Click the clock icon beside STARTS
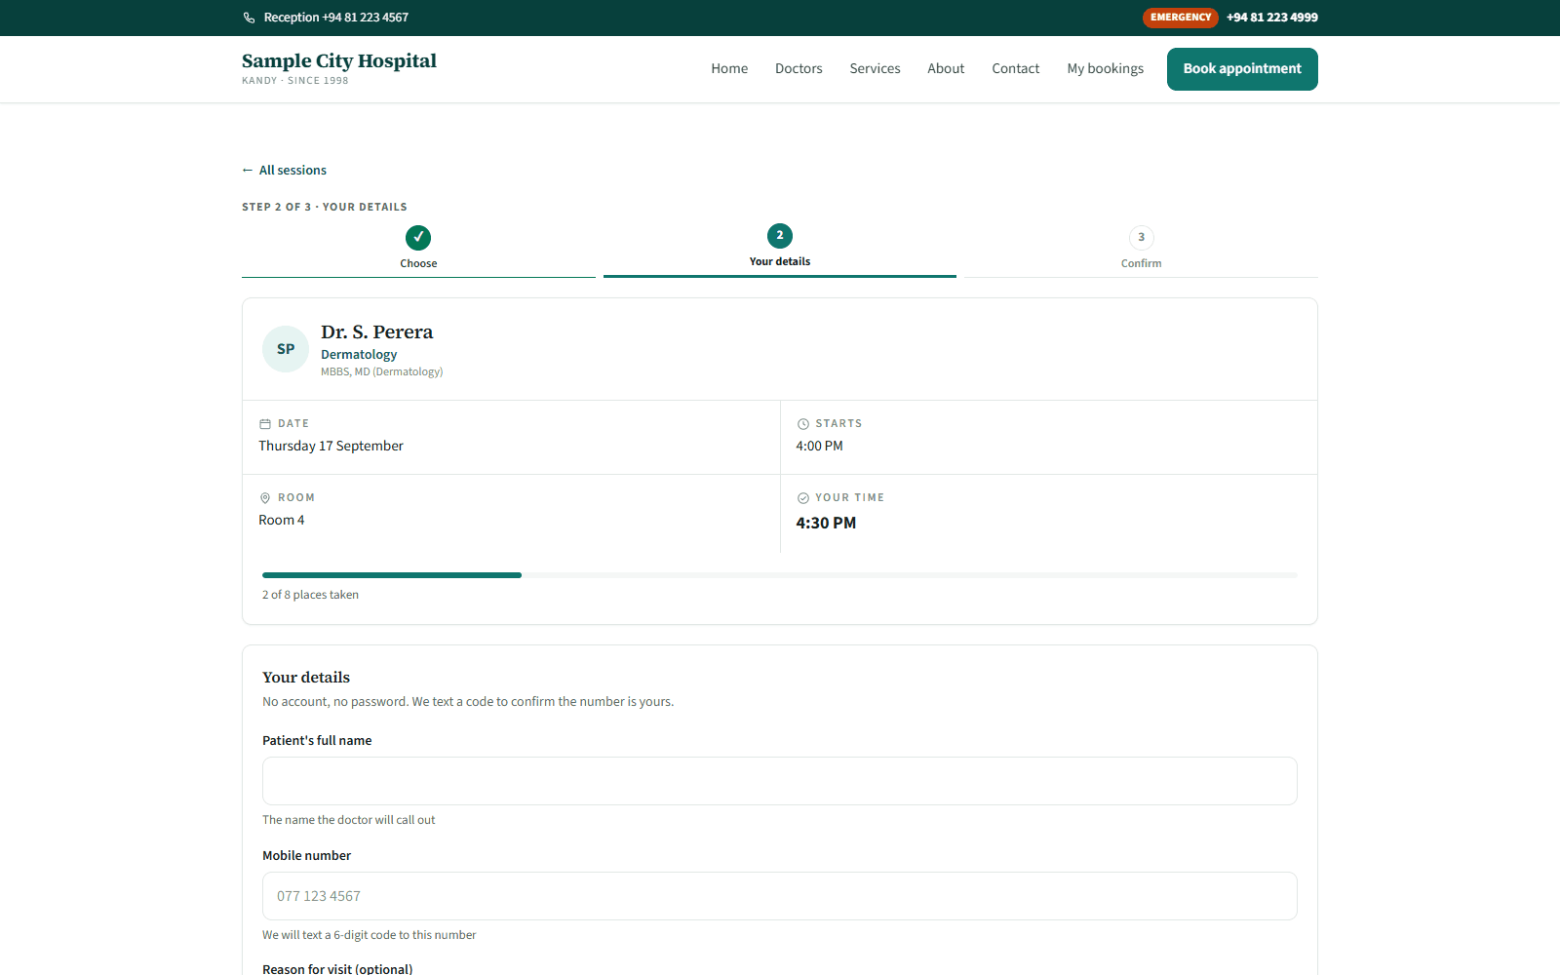Screen dimensions: 1560x975 coord(803,424)
